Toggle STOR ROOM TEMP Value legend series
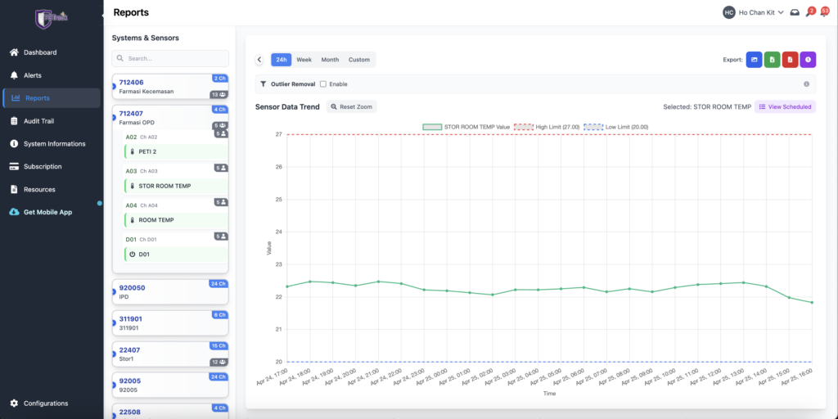This screenshot has height=419, width=838. coord(466,127)
